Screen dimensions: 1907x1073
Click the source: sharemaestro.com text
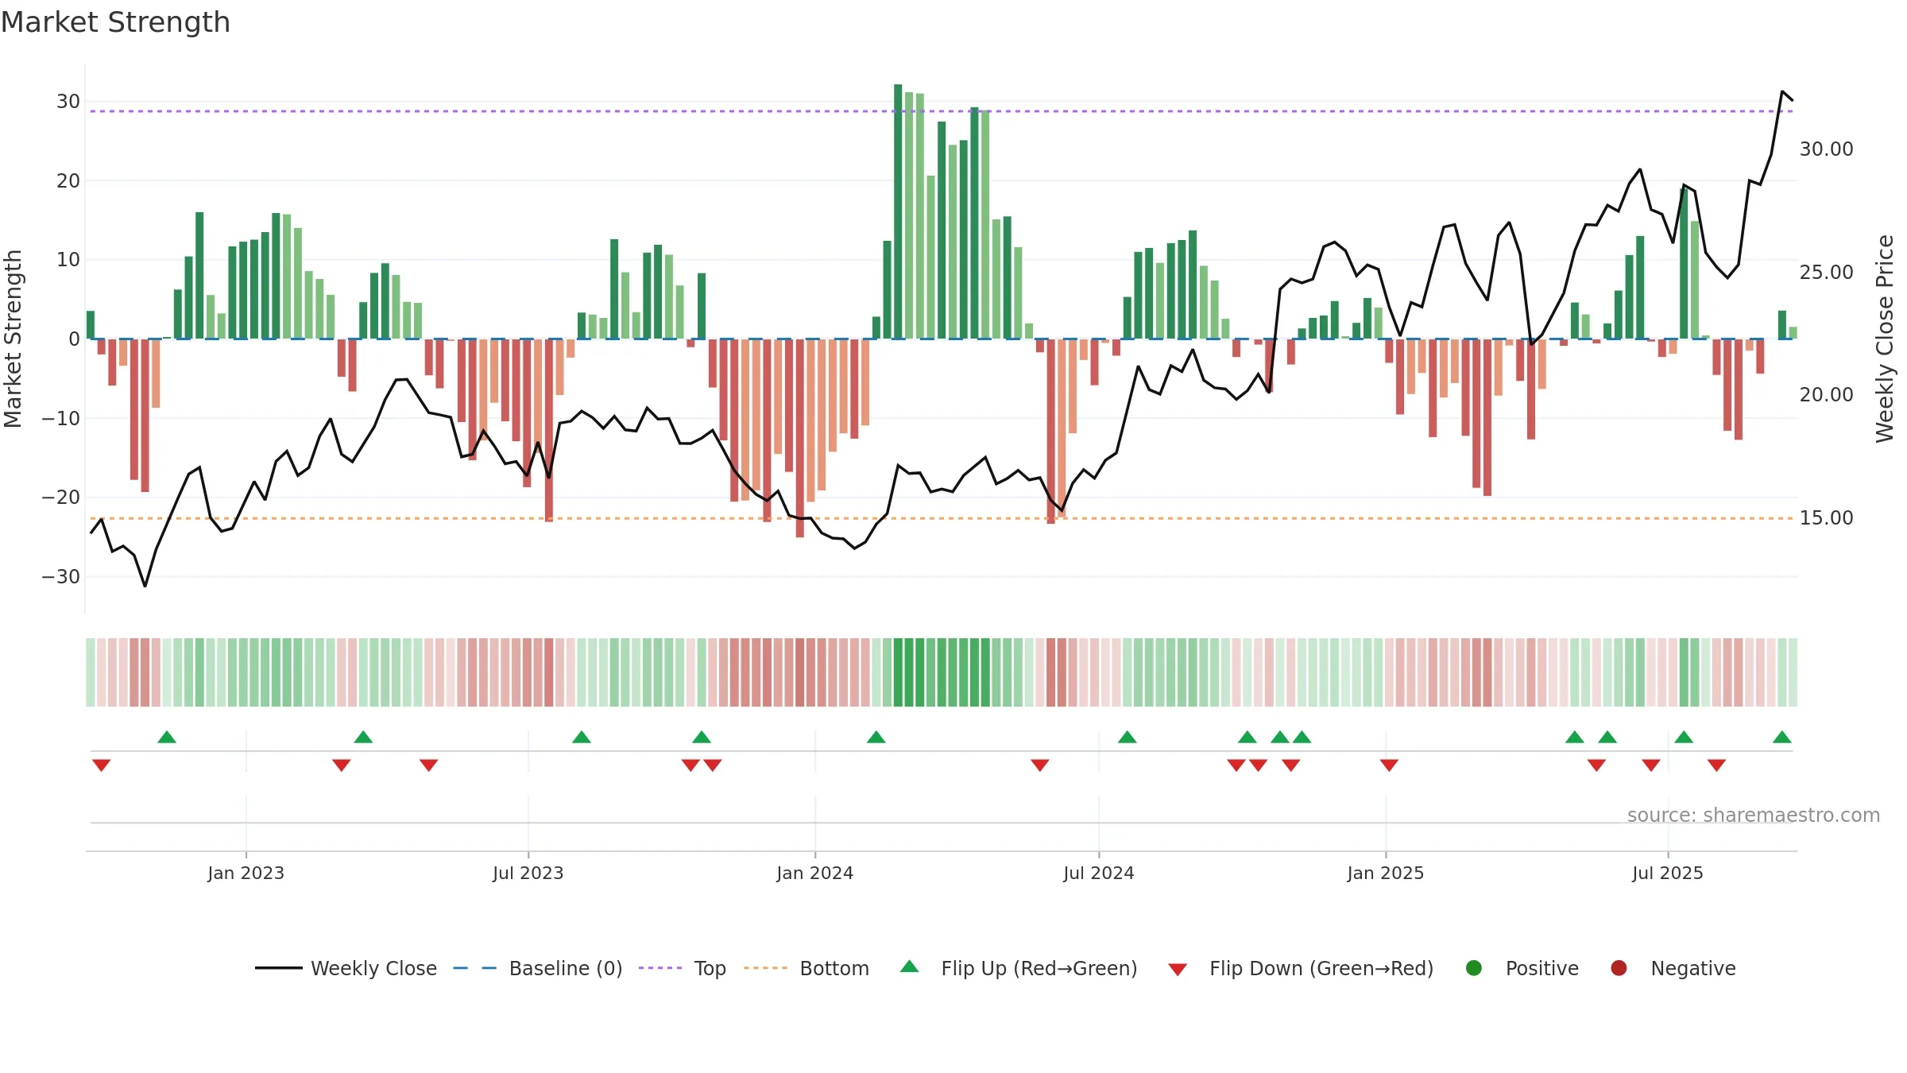click(x=1754, y=815)
